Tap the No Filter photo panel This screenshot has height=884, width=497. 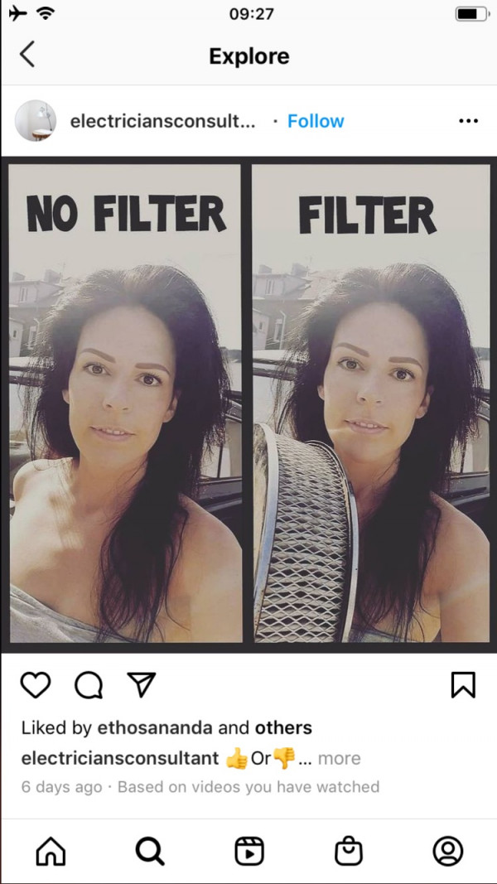click(126, 403)
